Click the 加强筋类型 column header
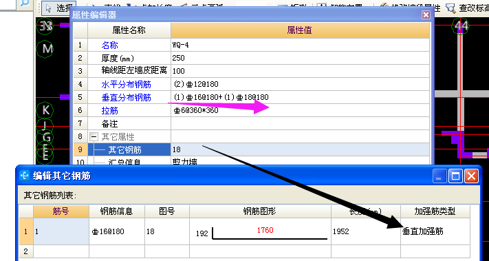This screenshot has height=261, width=489. (435, 211)
